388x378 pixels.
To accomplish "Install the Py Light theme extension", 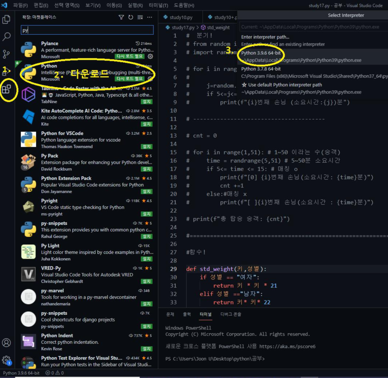I will coord(147,259).
